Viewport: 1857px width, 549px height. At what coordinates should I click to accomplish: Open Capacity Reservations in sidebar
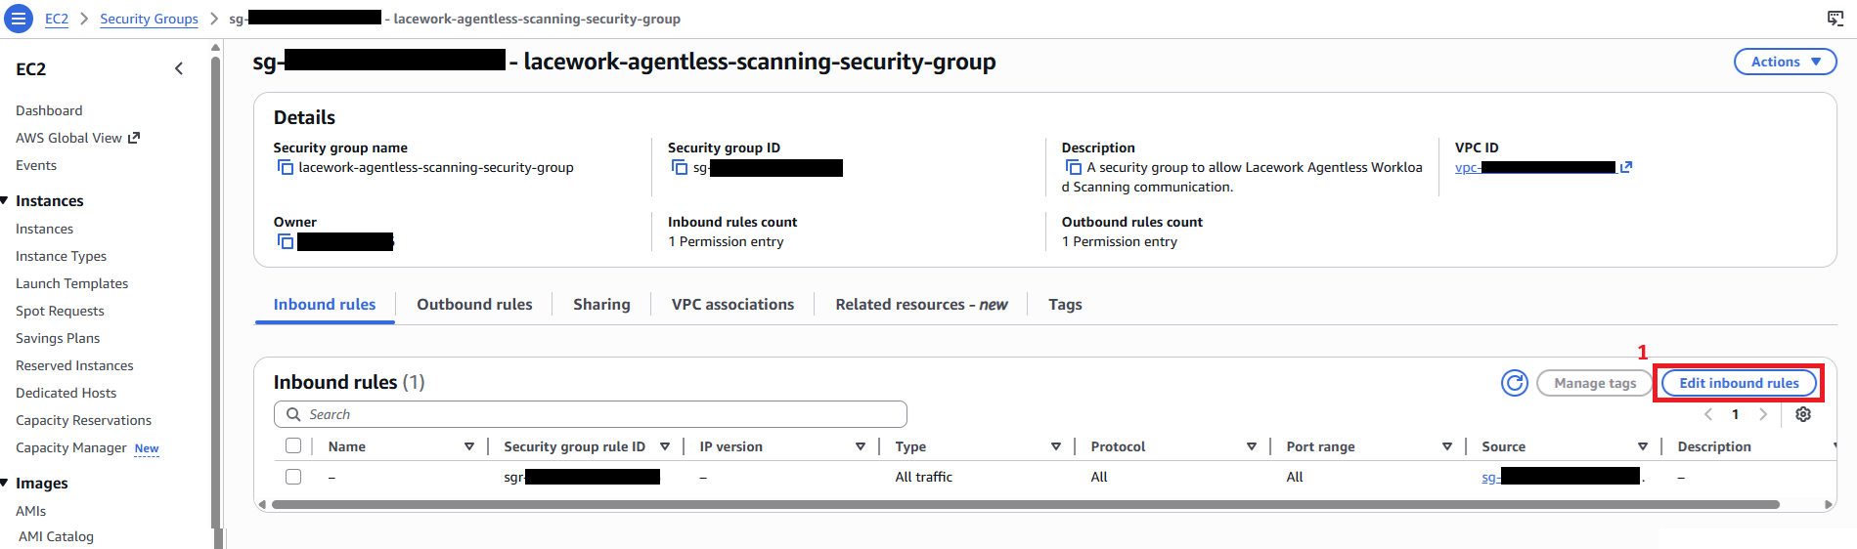pyautogui.click(x=83, y=420)
